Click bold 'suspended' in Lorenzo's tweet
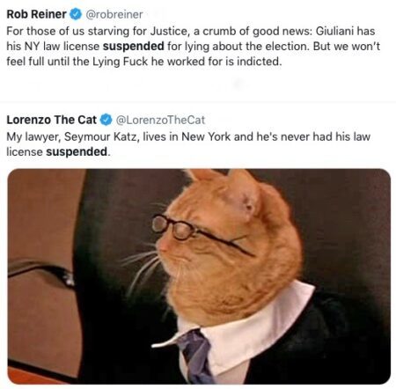This screenshot has width=396, height=389. point(77,151)
